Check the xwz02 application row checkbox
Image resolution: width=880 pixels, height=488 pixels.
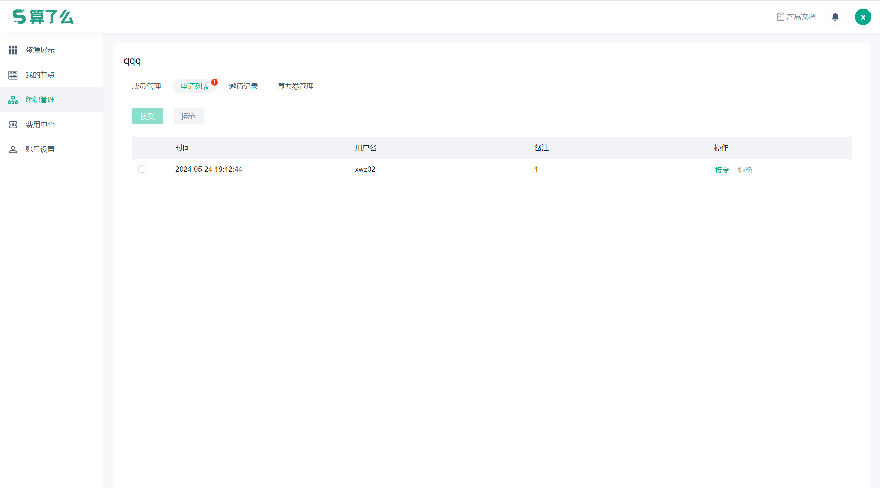pyautogui.click(x=142, y=169)
